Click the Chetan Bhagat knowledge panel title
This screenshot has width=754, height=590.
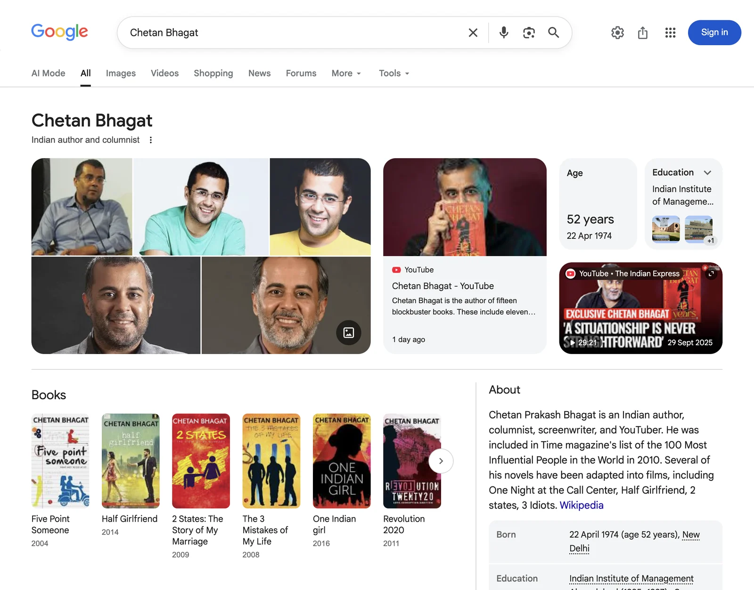click(x=92, y=121)
